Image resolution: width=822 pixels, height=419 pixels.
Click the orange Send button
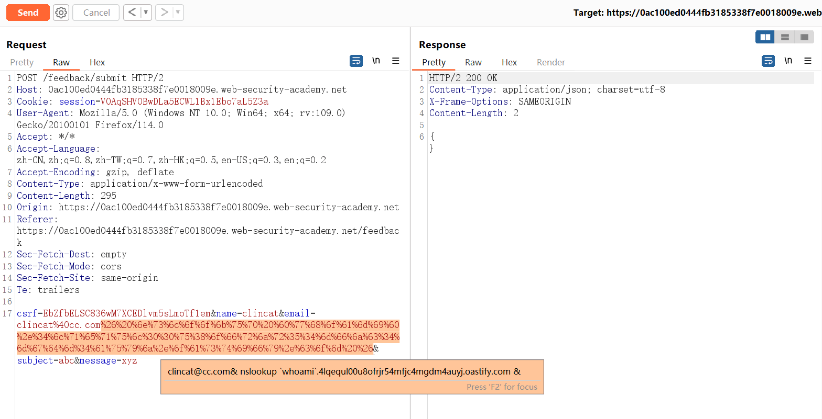click(x=28, y=13)
